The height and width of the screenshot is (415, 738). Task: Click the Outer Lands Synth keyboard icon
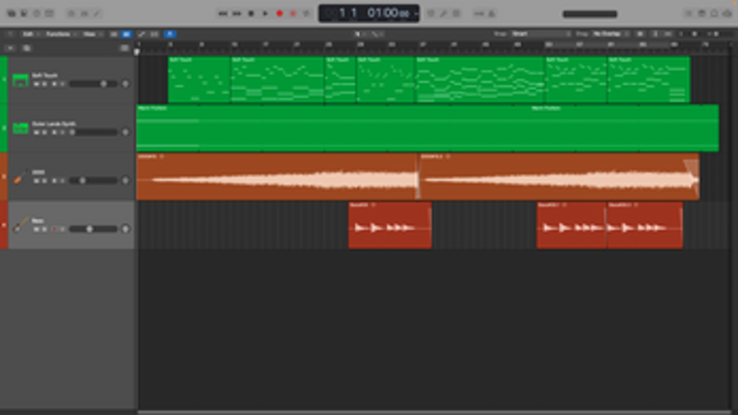click(19, 128)
